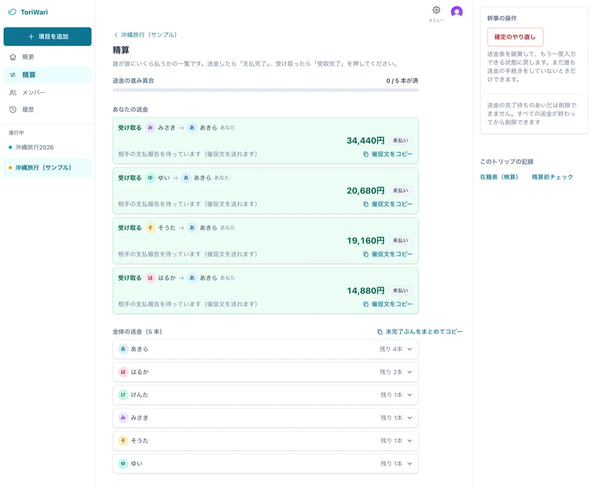The width and height of the screenshot is (612, 488).
Task: Click 未払い badge next to 19,160円
Action: coord(400,240)
